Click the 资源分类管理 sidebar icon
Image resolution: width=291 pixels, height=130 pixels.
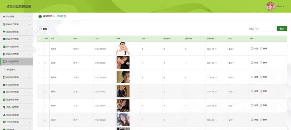4,32
